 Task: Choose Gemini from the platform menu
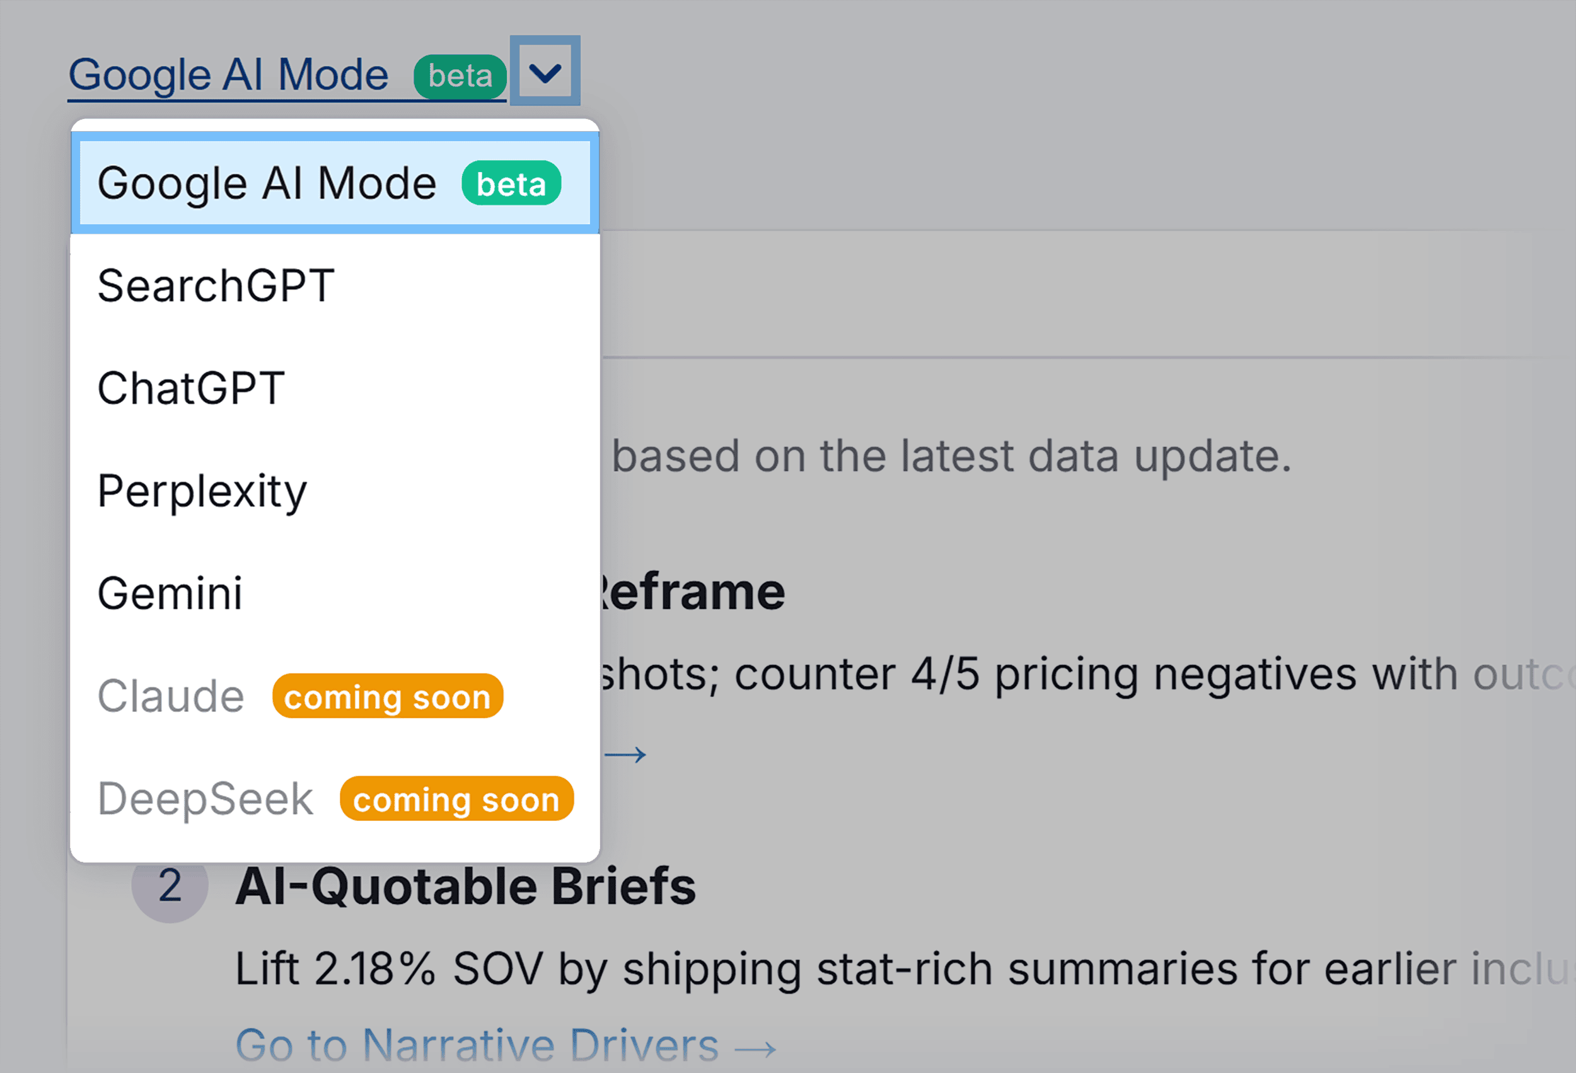170,593
